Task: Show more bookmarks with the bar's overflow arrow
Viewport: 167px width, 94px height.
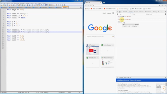Action: (164, 9)
